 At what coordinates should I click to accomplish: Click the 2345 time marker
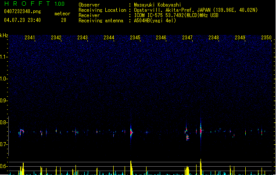pyautogui.click(x=135, y=38)
